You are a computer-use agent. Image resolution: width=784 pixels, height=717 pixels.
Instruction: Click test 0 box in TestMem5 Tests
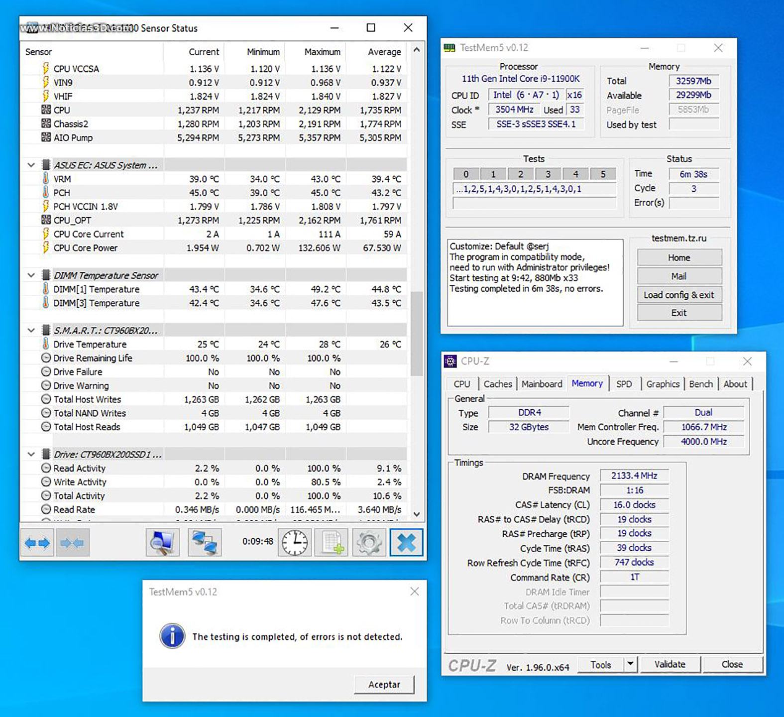[x=466, y=174]
